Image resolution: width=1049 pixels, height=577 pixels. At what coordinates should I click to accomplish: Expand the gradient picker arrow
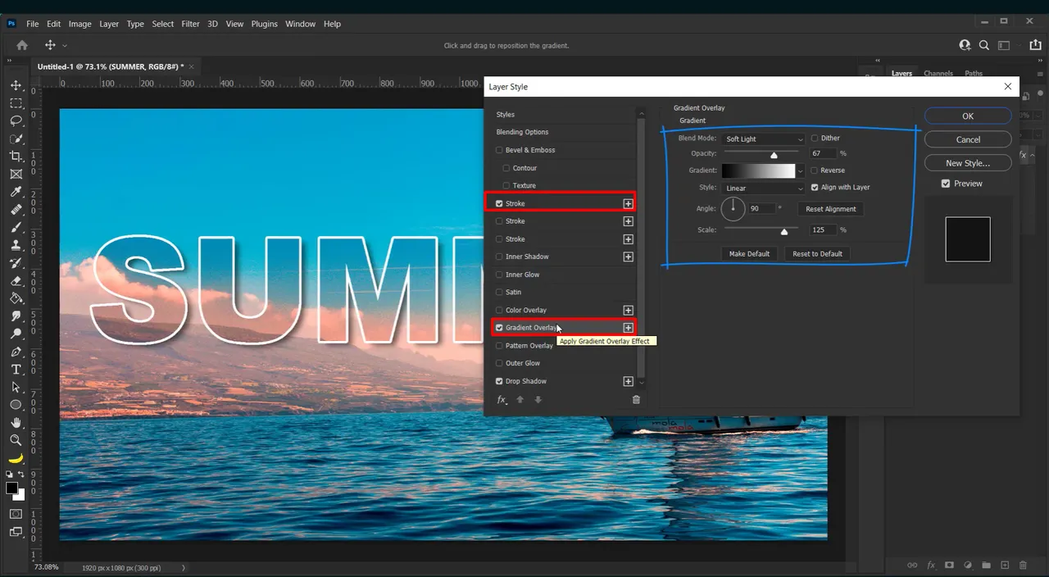pos(801,171)
